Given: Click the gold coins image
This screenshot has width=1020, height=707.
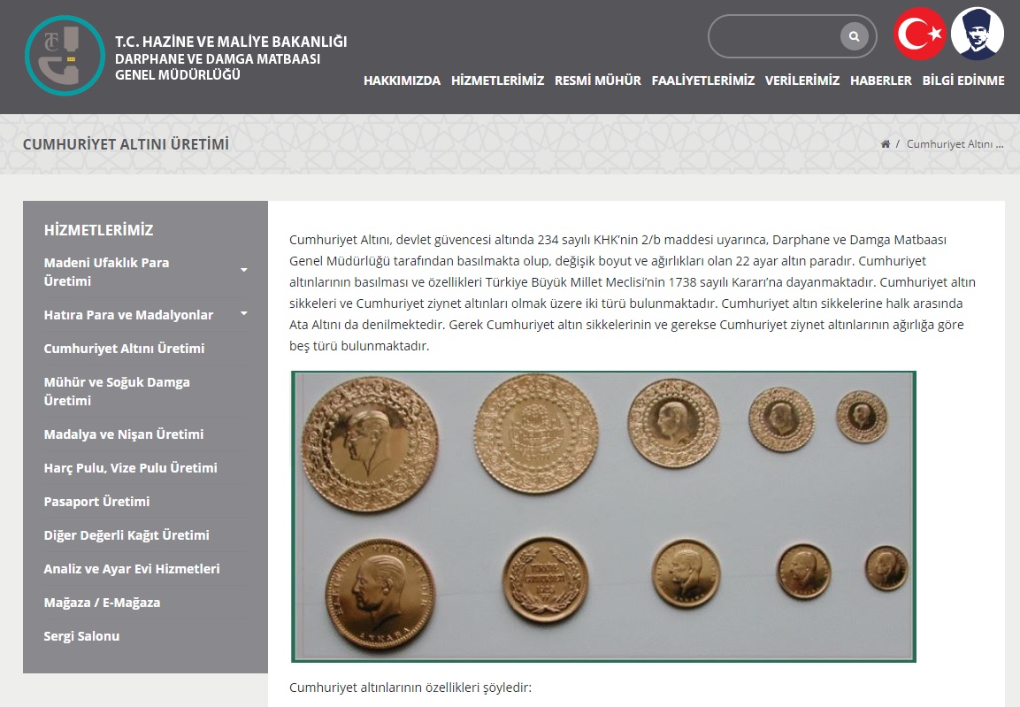Looking at the screenshot, I should tap(603, 516).
